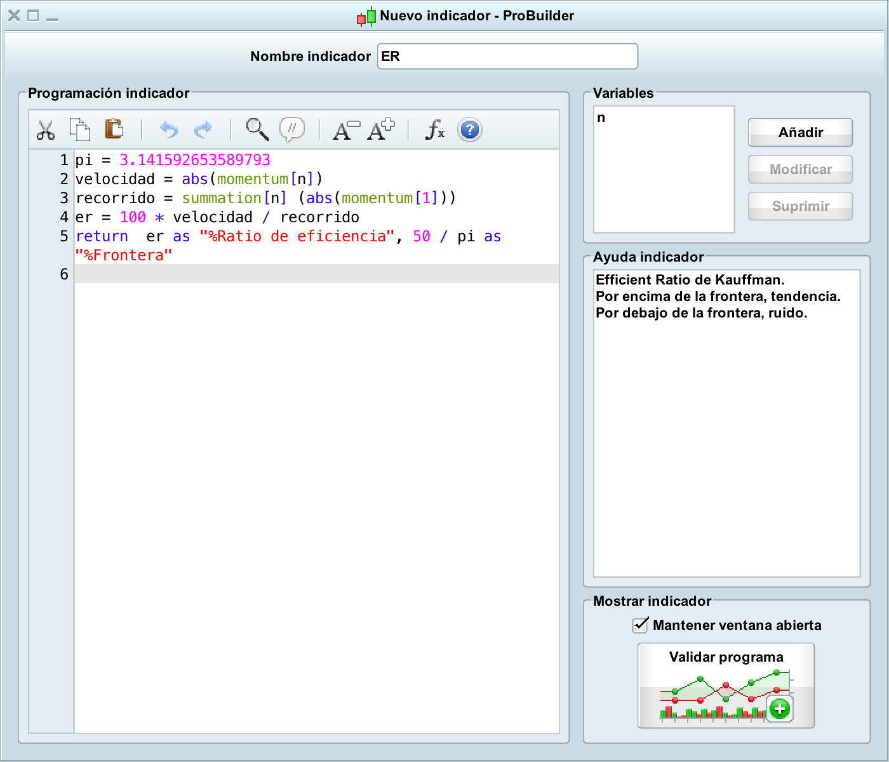Open search with the magnifying glass icon
The height and width of the screenshot is (762, 889).
pyautogui.click(x=257, y=130)
